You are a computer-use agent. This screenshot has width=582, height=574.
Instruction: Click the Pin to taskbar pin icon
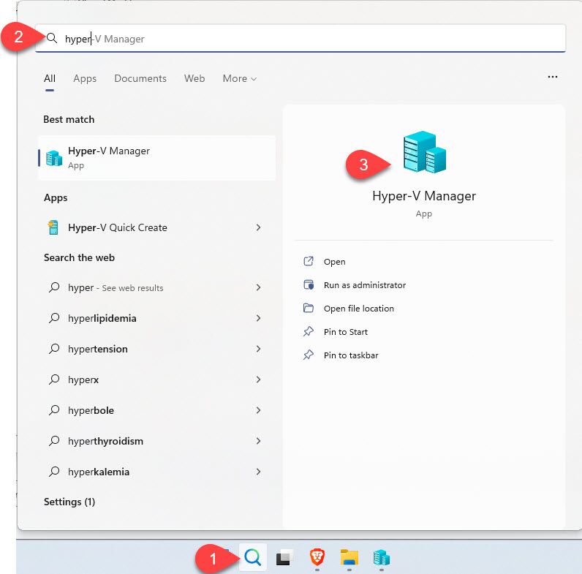(309, 355)
